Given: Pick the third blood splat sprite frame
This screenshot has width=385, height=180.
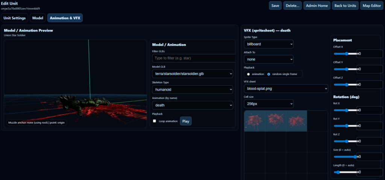Looking at the screenshot, I should 297,121.
